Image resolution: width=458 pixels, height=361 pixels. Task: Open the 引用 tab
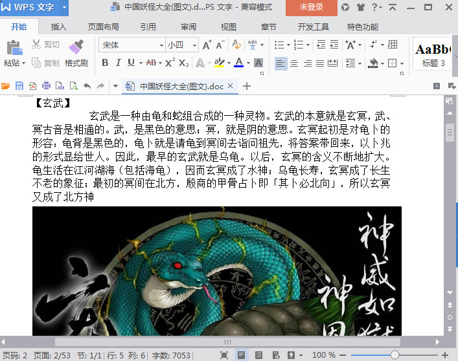pyautogui.click(x=148, y=27)
